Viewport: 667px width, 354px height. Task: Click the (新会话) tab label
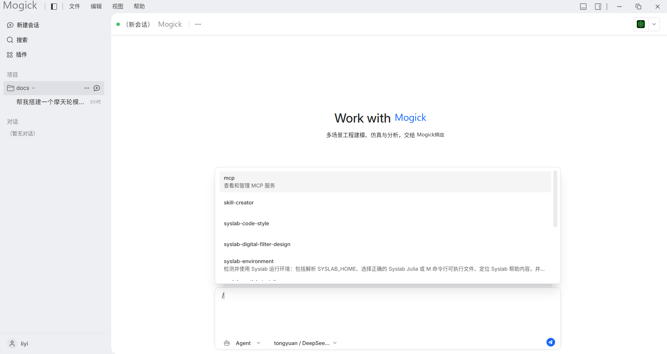click(138, 24)
